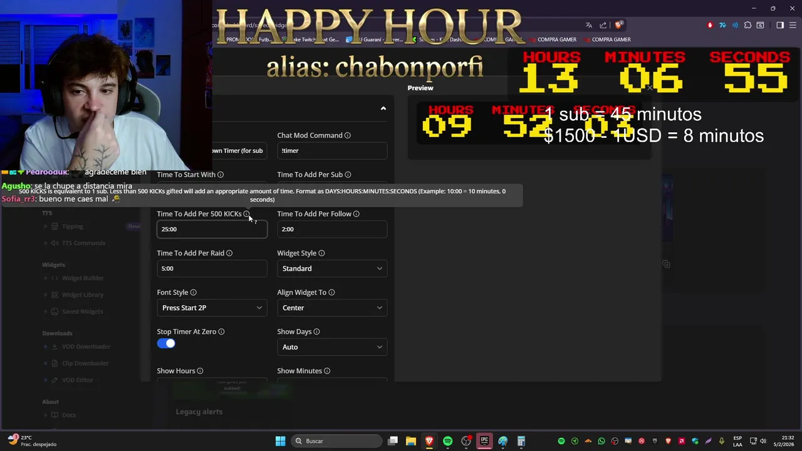
Task: Open the Windows Start menu
Action: 281,441
